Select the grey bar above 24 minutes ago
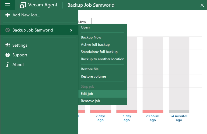The width and height of the screenshot is (207, 134). (x=179, y=112)
